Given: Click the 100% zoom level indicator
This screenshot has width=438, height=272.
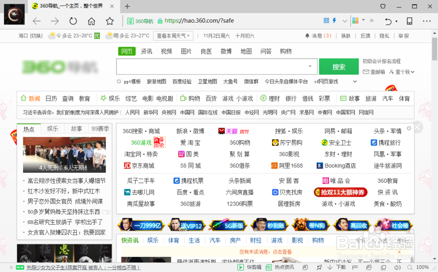Looking at the screenshot, I should click(x=422, y=267).
